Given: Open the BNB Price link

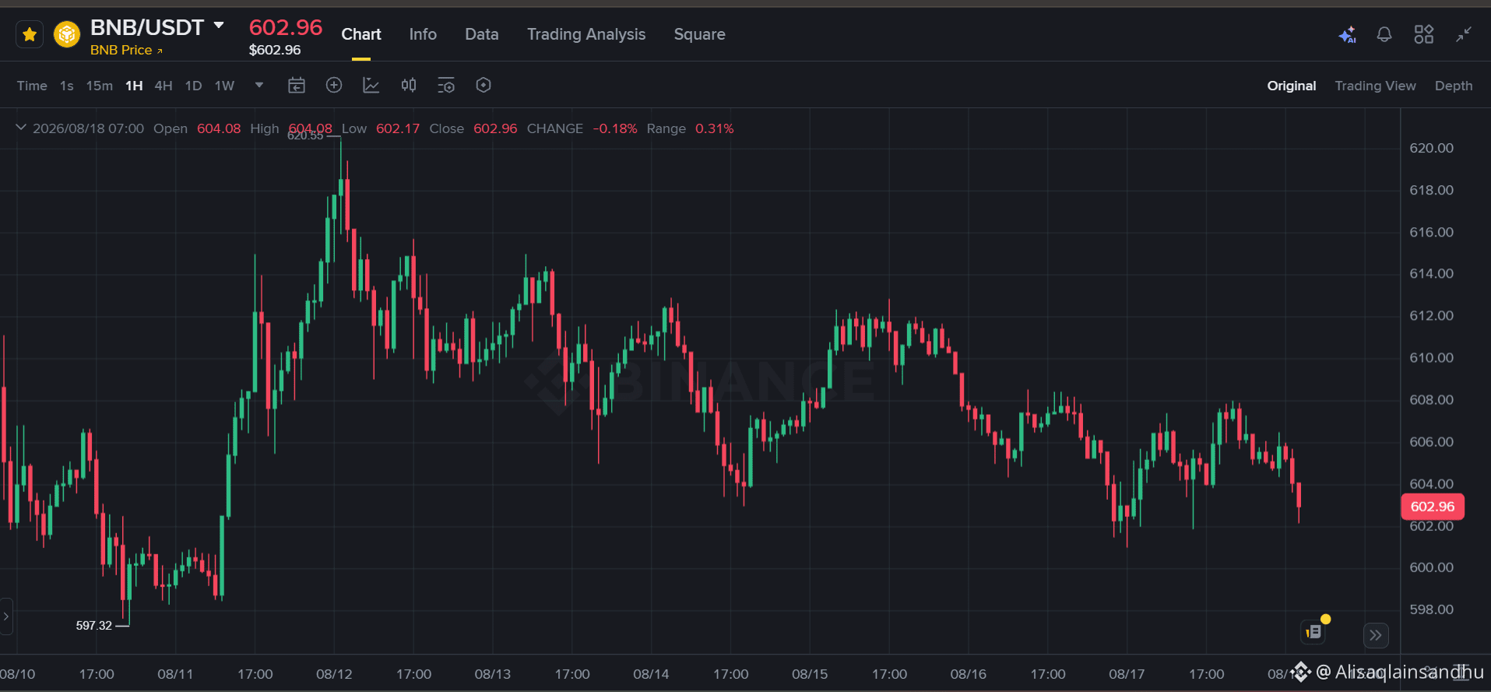Looking at the screenshot, I should pos(126,50).
